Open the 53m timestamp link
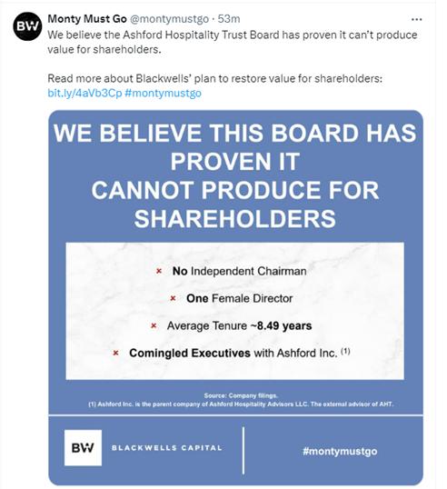Screen dimensions: 447x489 (x=229, y=19)
